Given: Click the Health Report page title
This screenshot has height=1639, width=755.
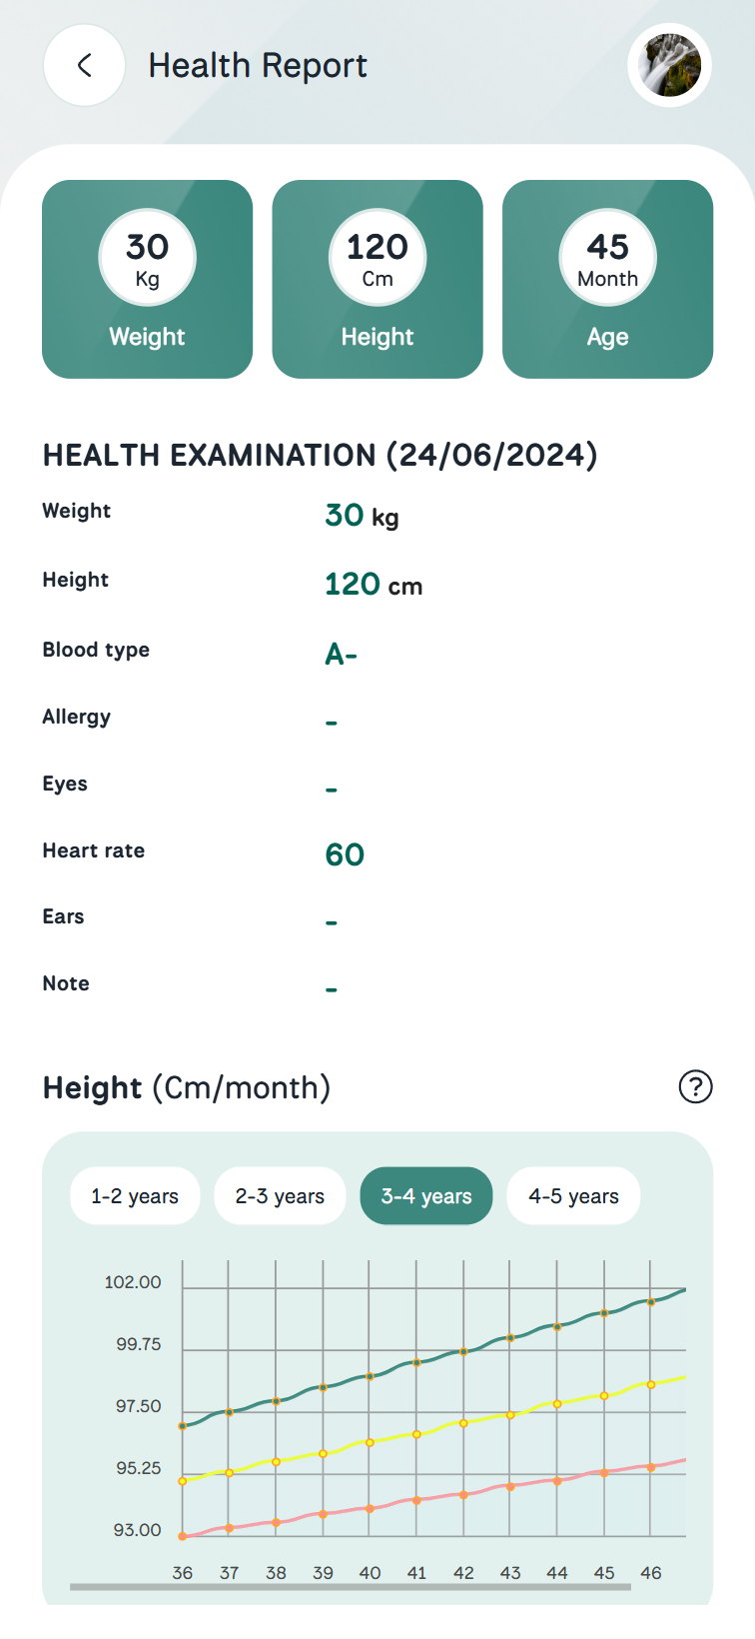Looking at the screenshot, I should click(258, 66).
